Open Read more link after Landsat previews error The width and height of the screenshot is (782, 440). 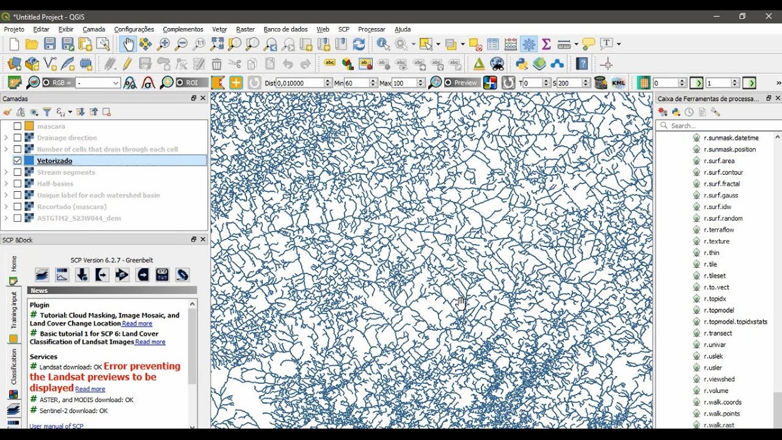point(90,389)
